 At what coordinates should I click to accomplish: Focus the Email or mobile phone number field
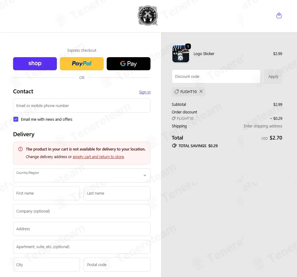click(x=82, y=106)
